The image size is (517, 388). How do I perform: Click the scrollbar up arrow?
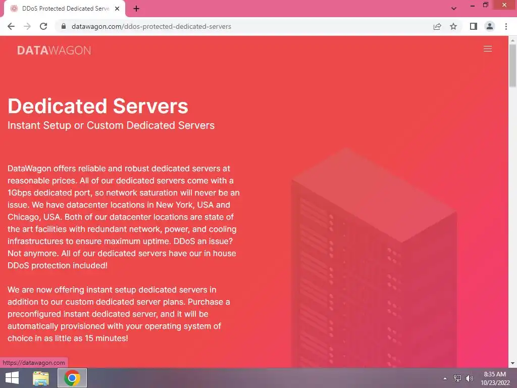(x=512, y=40)
